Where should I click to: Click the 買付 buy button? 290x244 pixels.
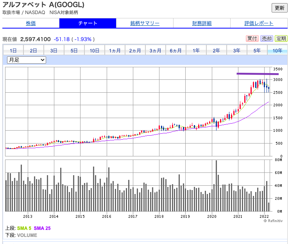(252, 38)
